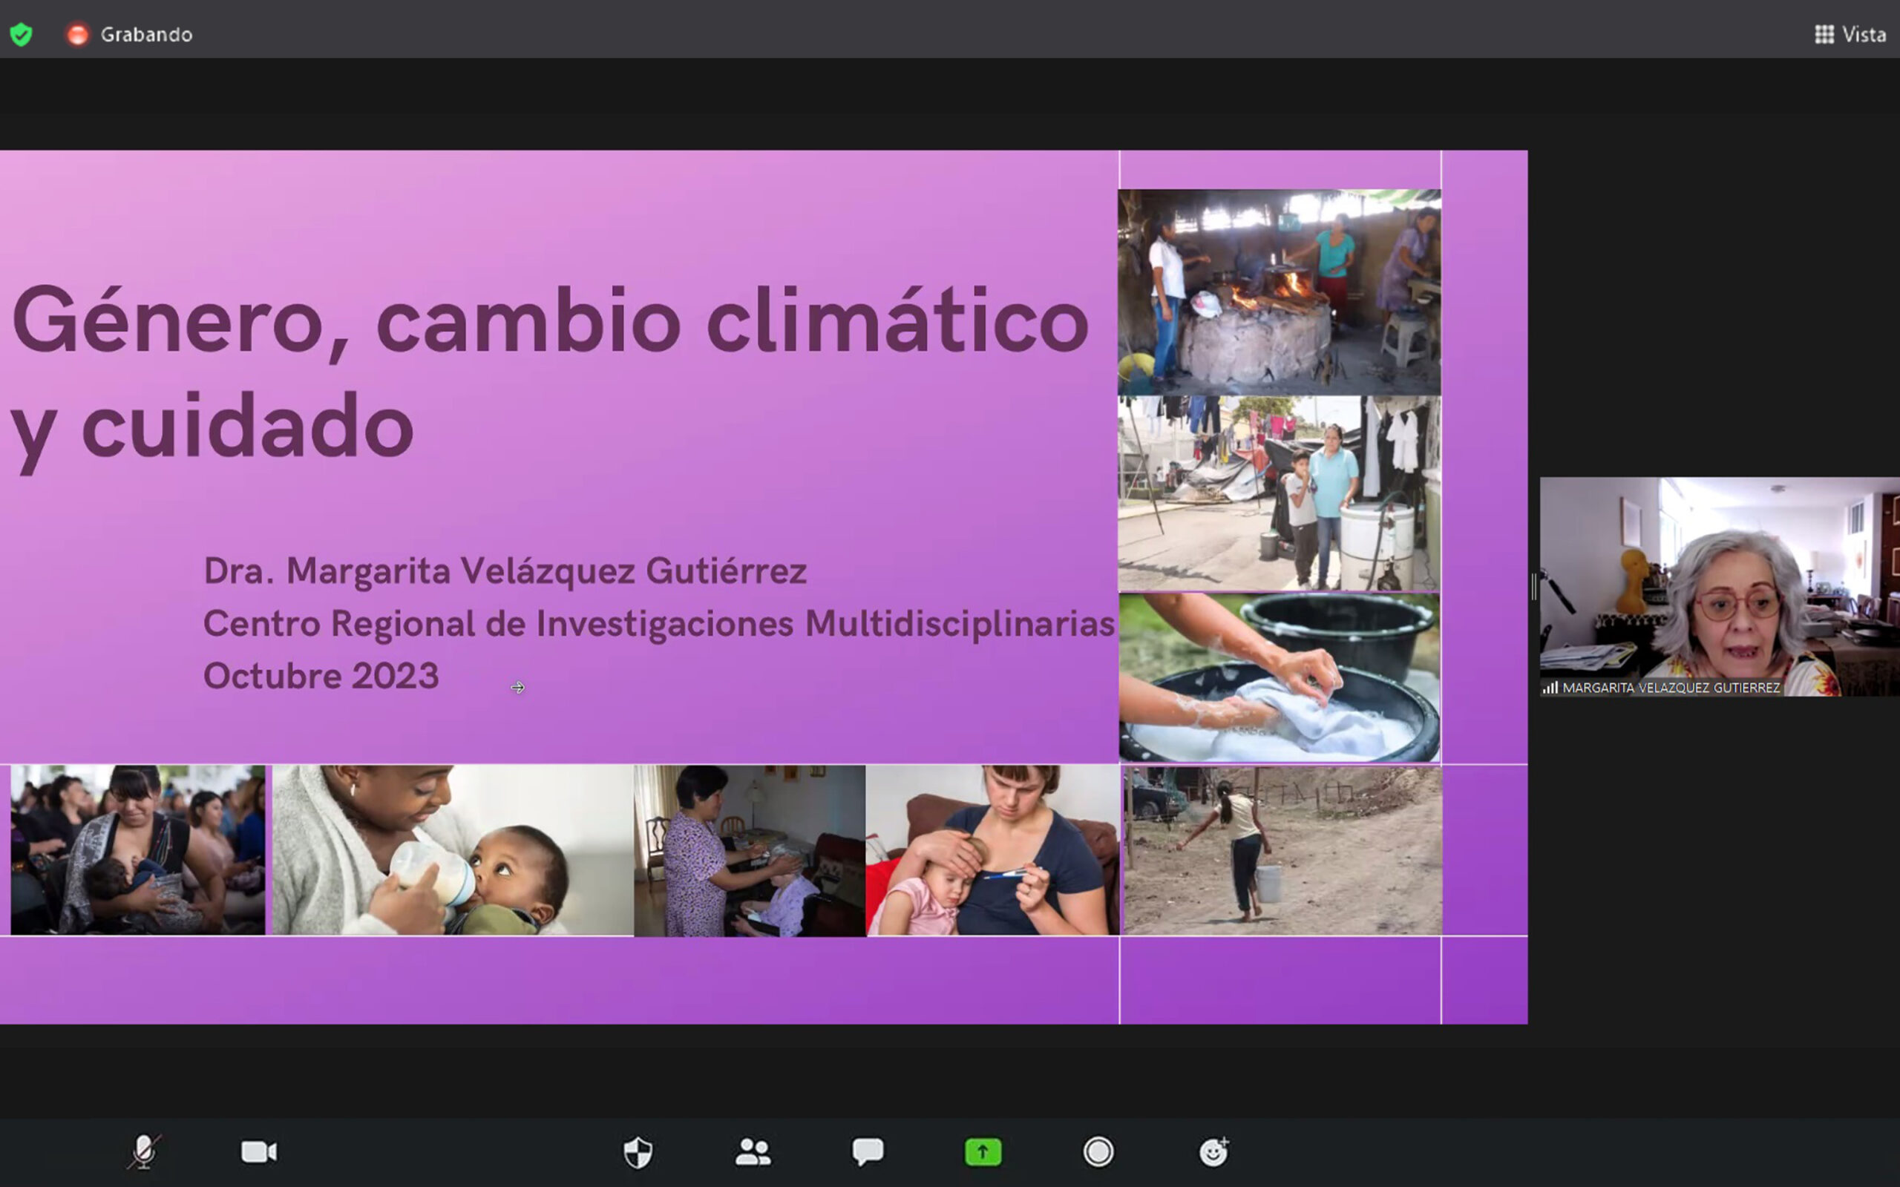Unmute the microphone in the Zoom toolbar
This screenshot has width=1900, height=1187.
(145, 1151)
